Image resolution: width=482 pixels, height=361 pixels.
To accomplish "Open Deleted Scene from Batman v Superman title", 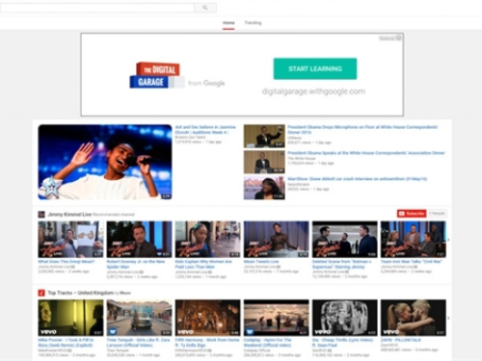I will (342, 264).
